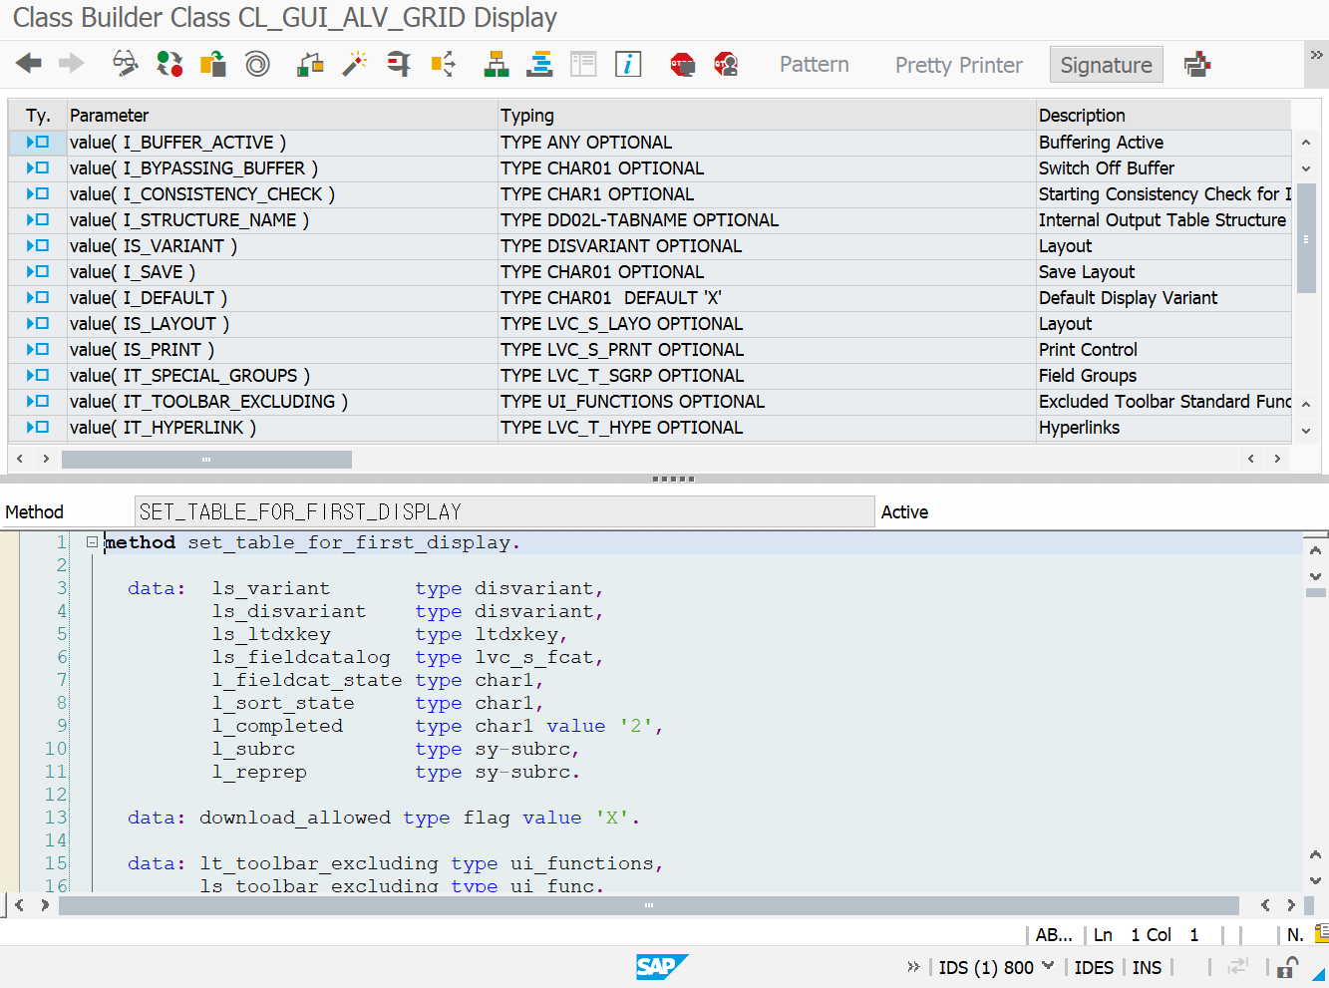This screenshot has height=988, width=1329.
Task: Click the code editor horizontal scrollbar
Action: click(x=649, y=905)
